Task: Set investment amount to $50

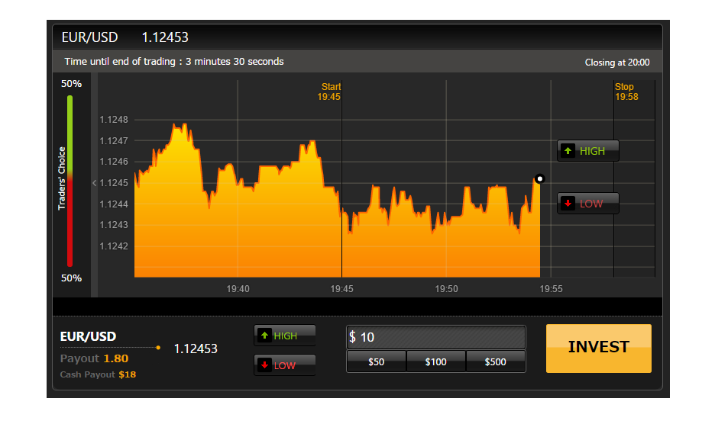Action: [376, 362]
